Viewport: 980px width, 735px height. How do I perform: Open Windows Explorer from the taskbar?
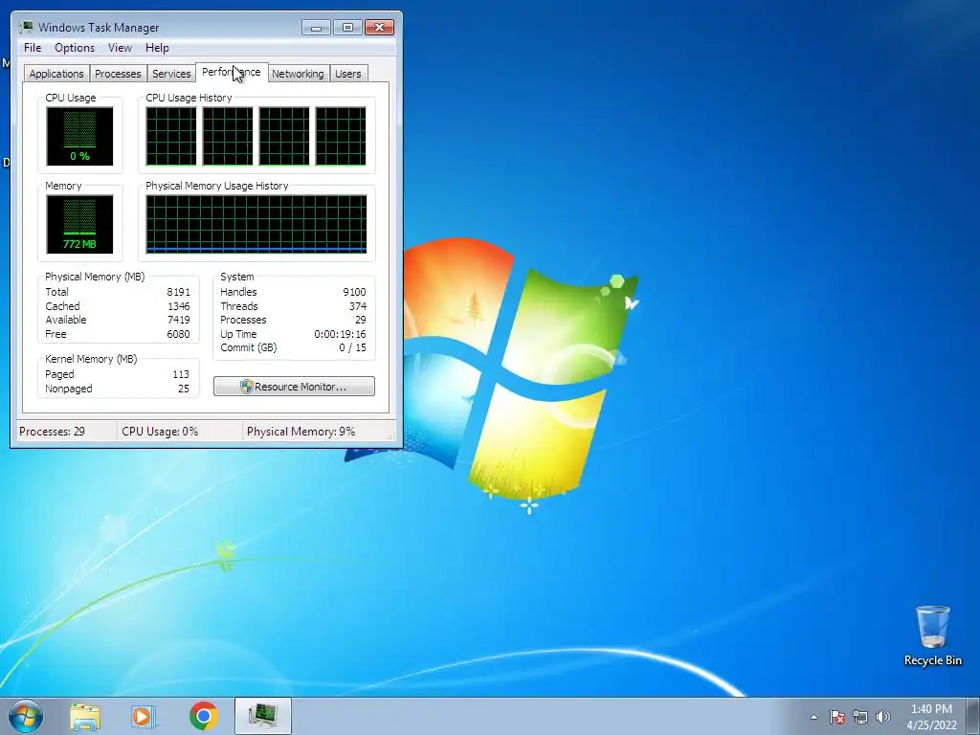pos(85,716)
